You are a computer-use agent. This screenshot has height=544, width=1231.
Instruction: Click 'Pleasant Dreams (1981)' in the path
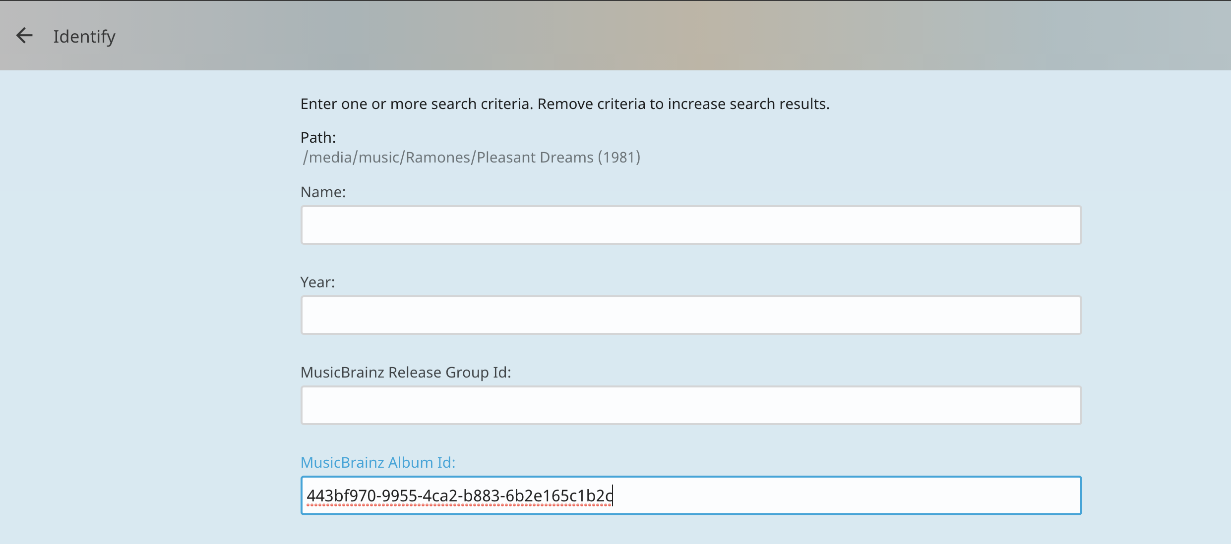coord(558,158)
